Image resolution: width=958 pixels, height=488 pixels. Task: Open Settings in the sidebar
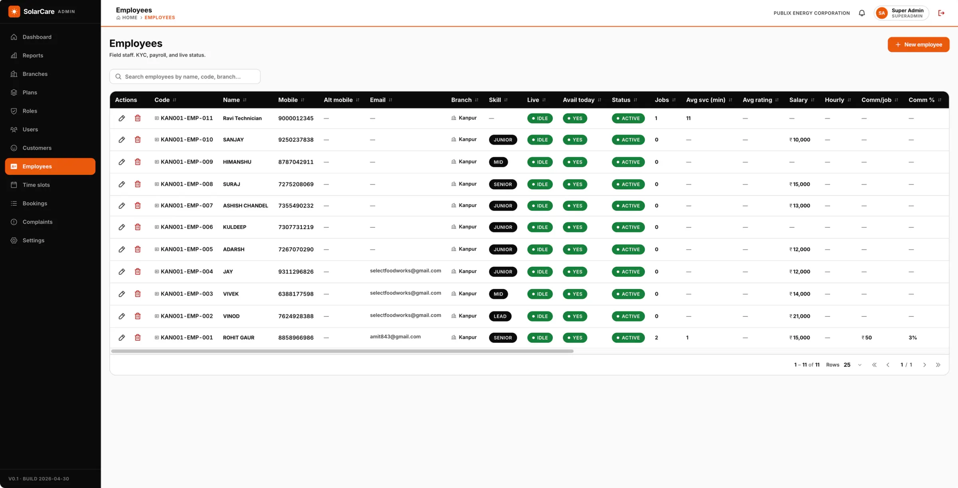50,240
